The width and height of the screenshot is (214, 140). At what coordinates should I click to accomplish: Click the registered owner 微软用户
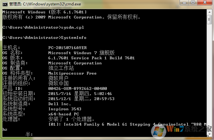tap(58, 78)
